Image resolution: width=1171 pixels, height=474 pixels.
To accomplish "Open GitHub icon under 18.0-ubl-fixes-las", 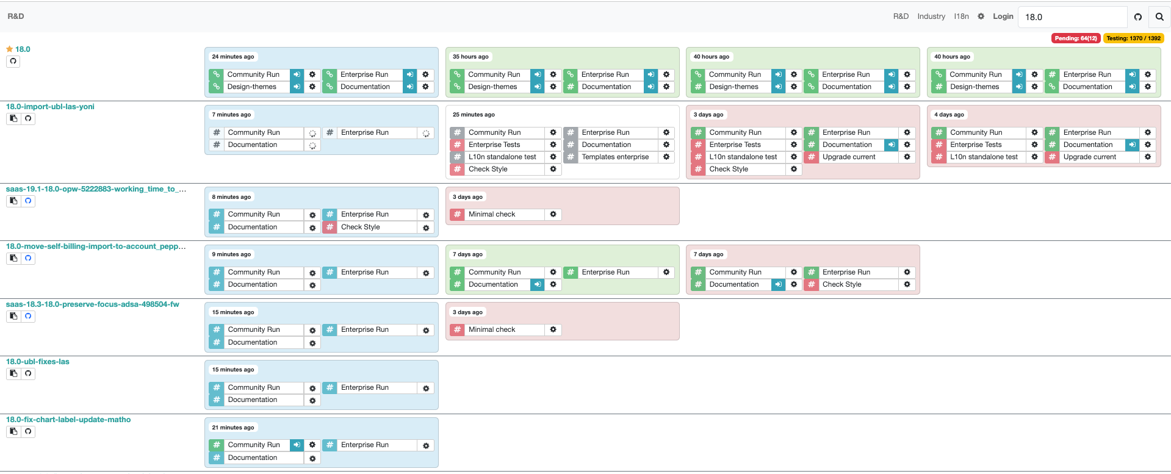I will coord(28,373).
